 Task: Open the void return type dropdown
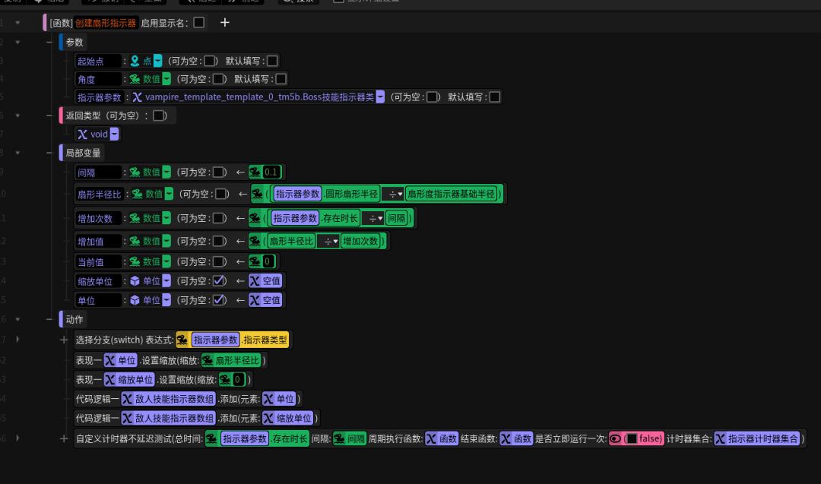pos(114,134)
